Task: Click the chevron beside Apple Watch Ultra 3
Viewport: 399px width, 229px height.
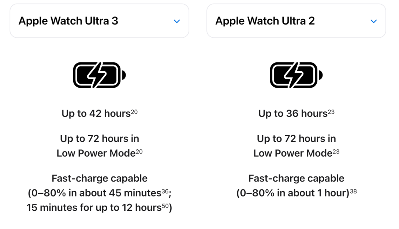Action: point(177,21)
